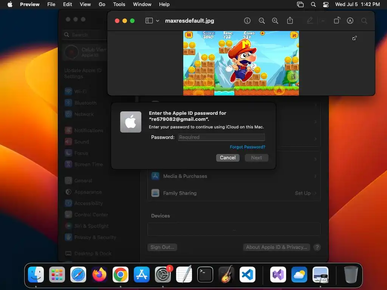The image size is (387, 290).
Task: Open the Apple menu
Action: 10,4
